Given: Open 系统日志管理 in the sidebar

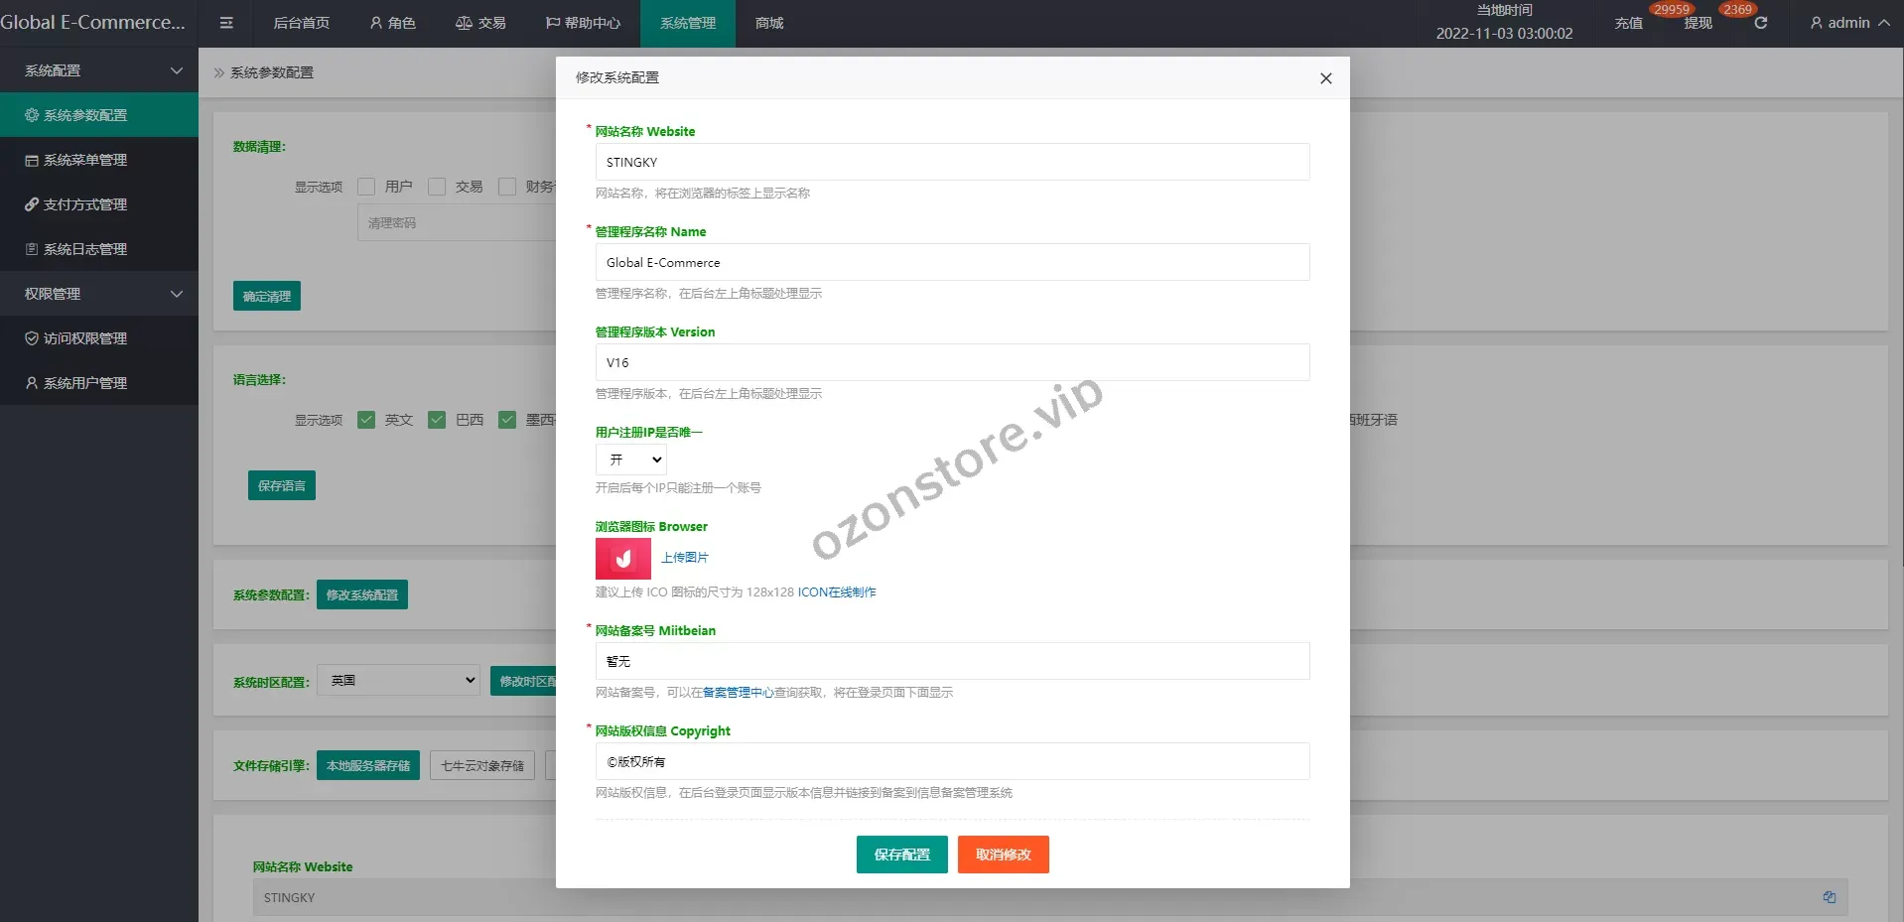Looking at the screenshot, I should point(85,249).
